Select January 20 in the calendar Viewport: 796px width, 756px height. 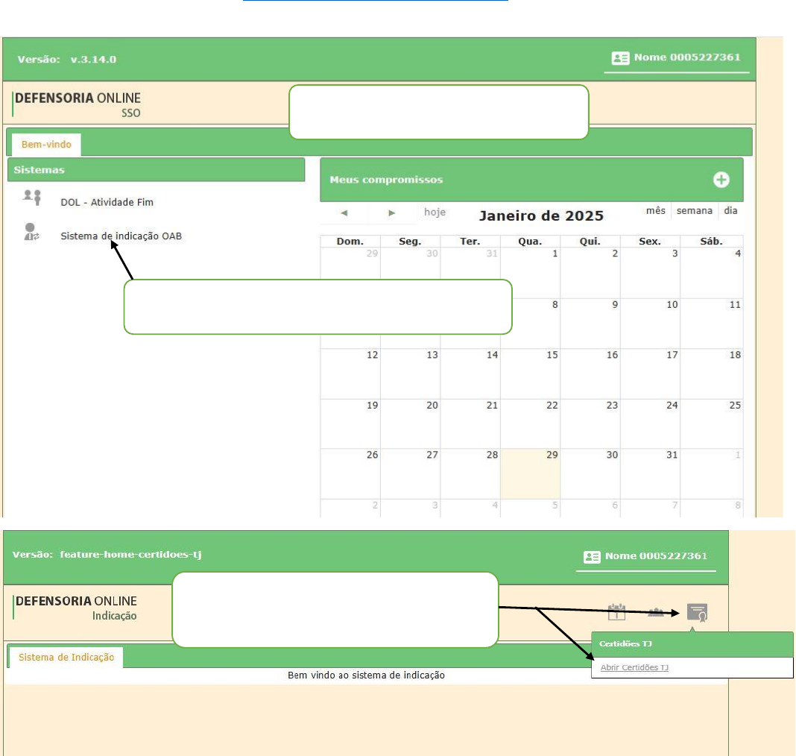point(410,423)
